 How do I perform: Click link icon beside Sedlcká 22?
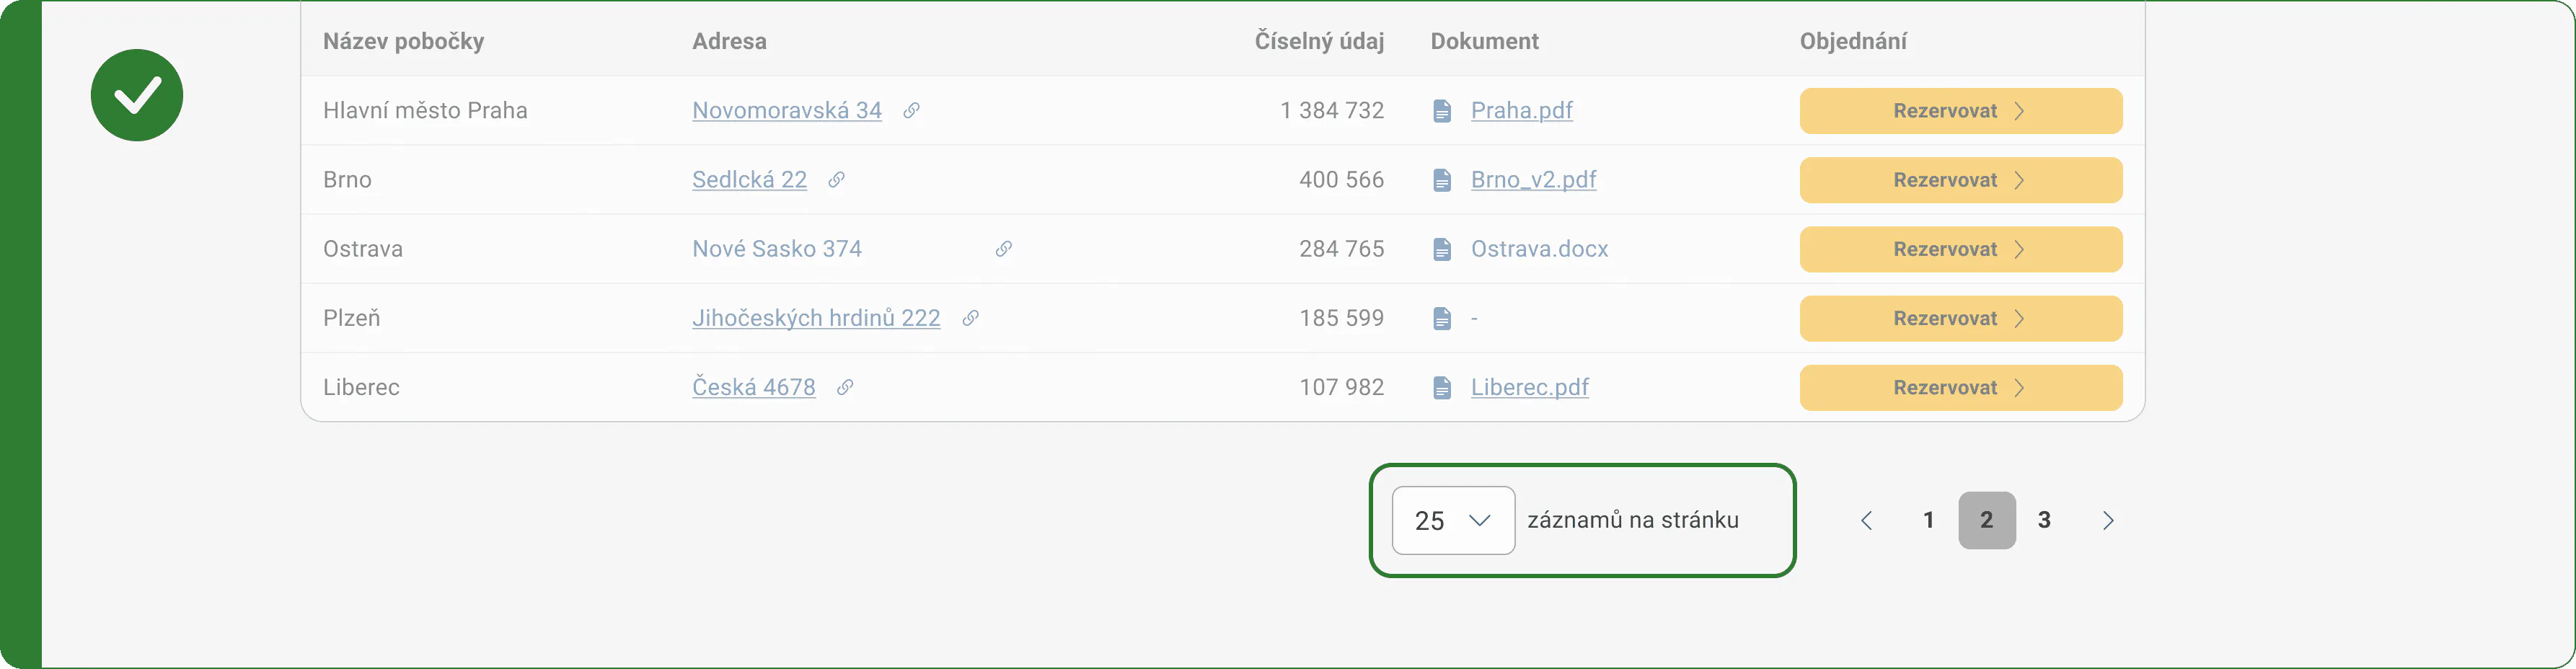pyautogui.click(x=836, y=180)
